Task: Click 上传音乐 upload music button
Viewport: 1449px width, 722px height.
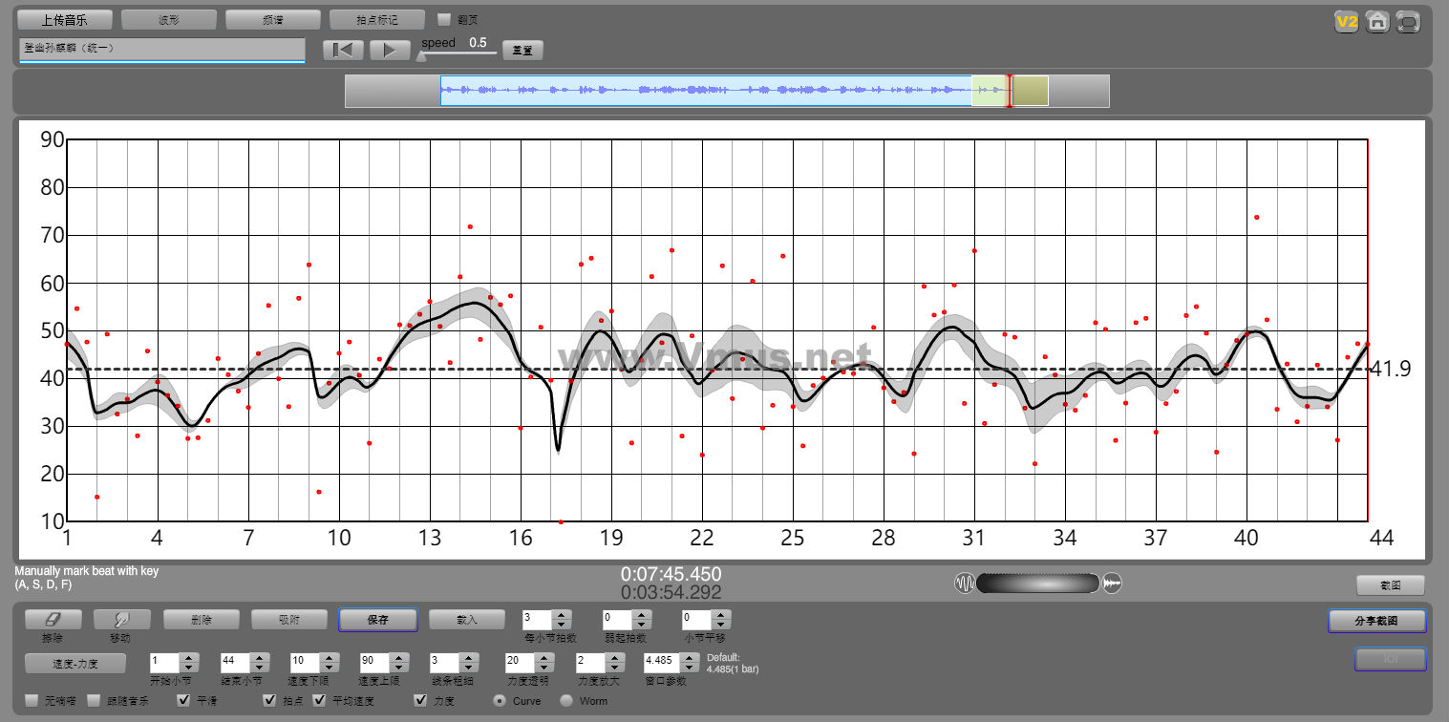Action: [65, 19]
